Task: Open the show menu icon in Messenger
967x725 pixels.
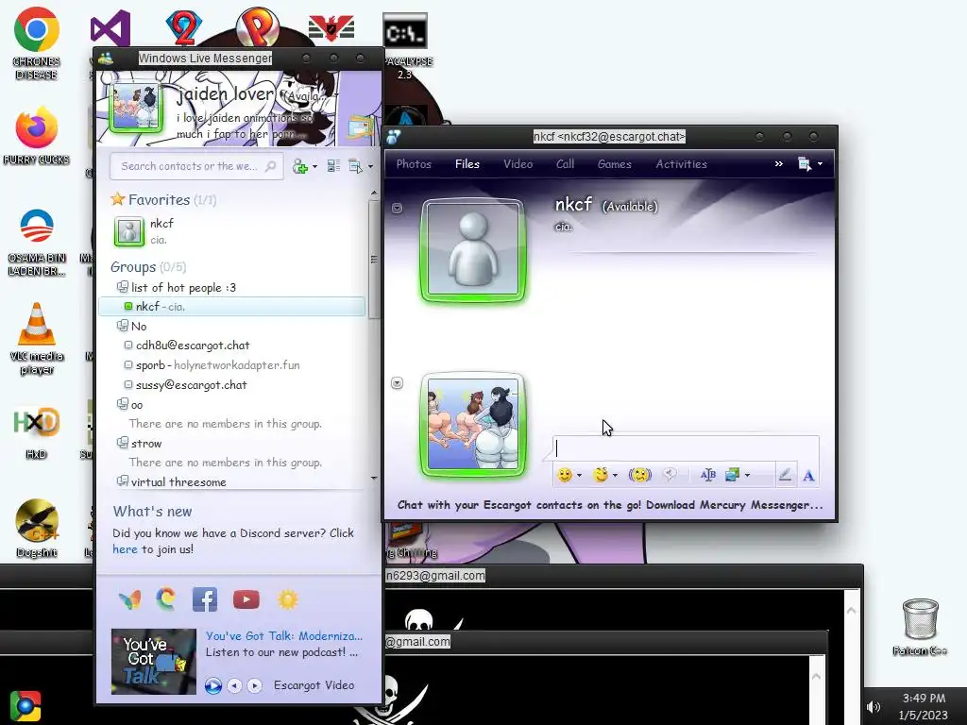Action: (x=356, y=166)
